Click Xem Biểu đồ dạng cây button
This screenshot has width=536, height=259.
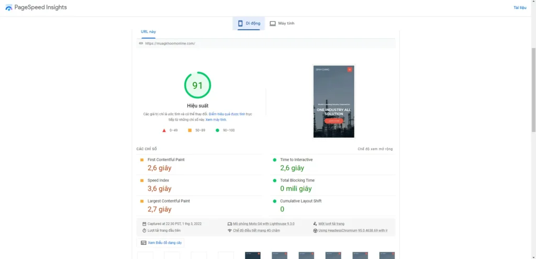[x=161, y=243]
